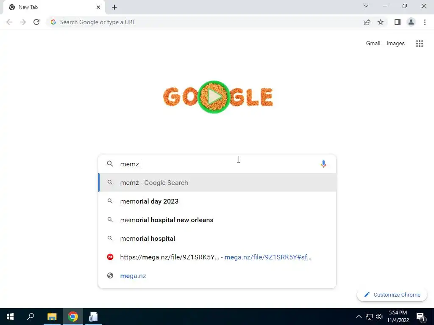Click the Chrome taskbar icon
Screen dimensions: 434x325
click(73, 317)
